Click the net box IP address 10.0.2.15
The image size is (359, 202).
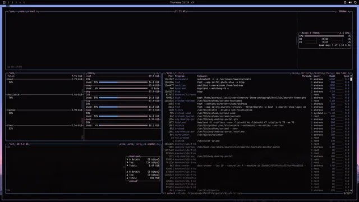click(x=22, y=144)
